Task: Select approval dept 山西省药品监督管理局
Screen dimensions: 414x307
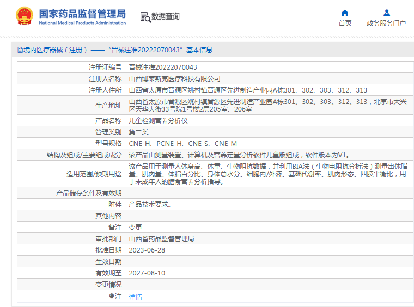Action: tap(161, 239)
